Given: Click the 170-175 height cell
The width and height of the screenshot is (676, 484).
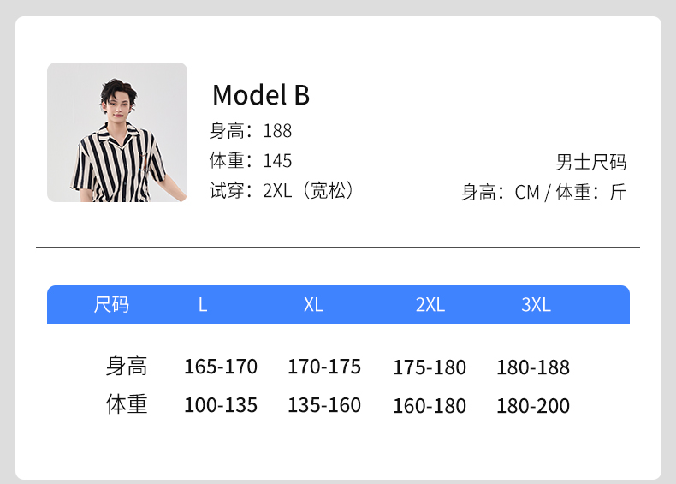Looking at the screenshot, I should [324, 367].
